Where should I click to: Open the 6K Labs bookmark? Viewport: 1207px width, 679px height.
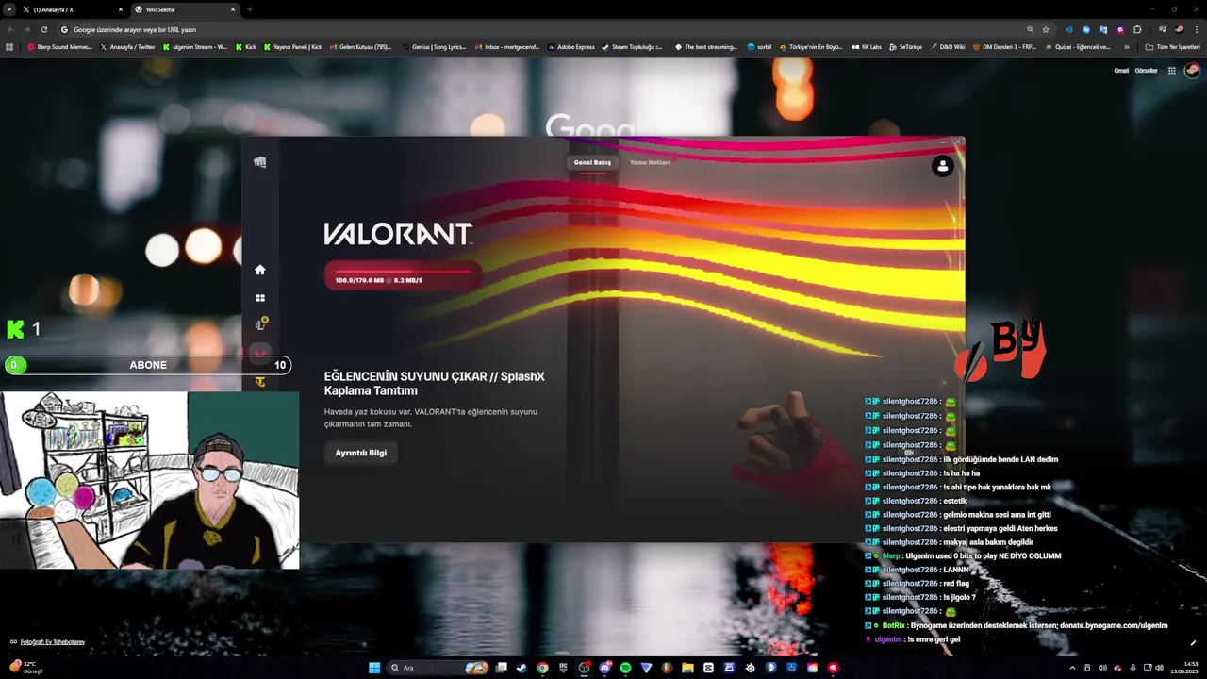866,46
